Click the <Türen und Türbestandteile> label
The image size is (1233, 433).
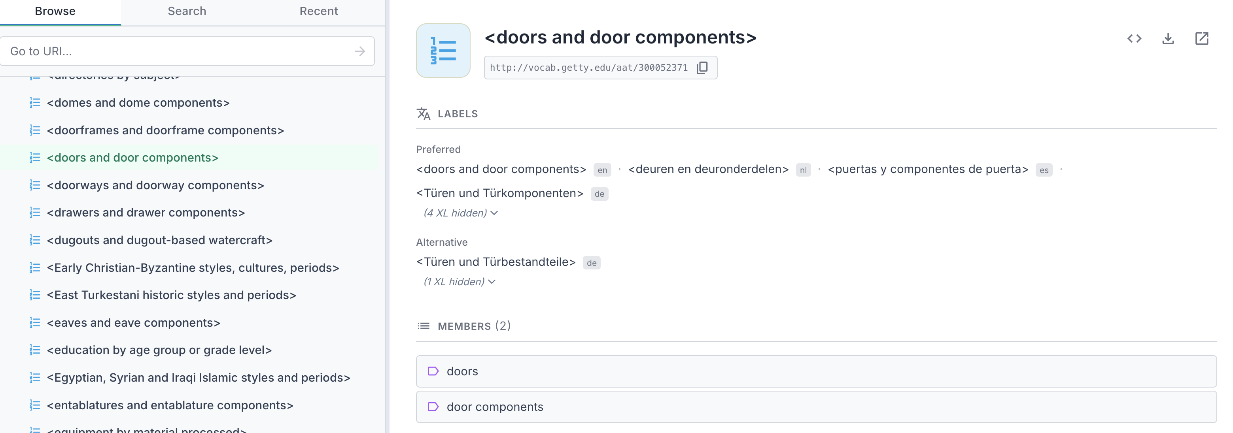pyautogui.click(x=496, y=262)
